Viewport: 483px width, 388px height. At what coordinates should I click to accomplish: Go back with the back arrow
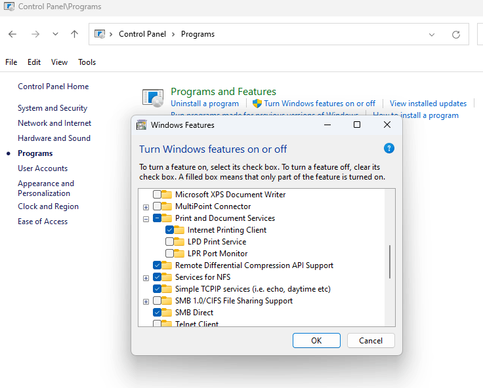pyautogui.click(x=12, y=34)
